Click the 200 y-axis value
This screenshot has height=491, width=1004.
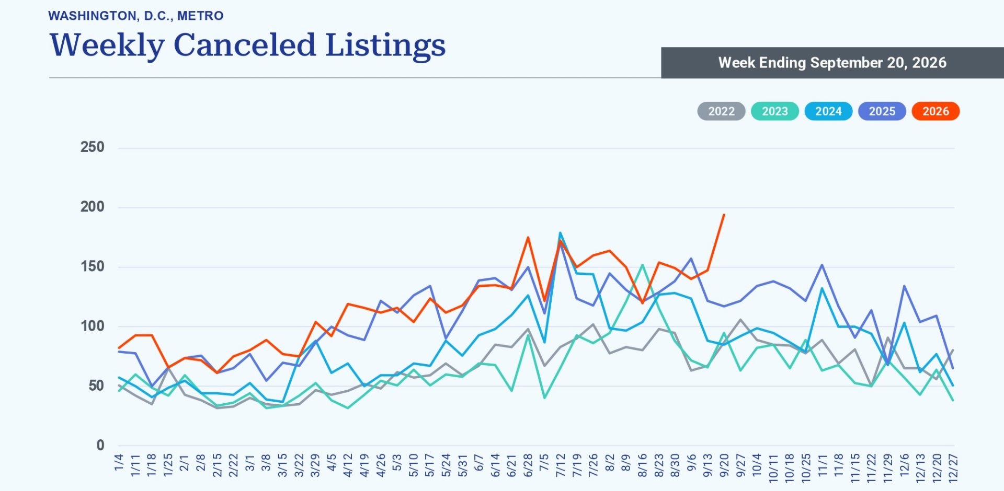(92, 207)
